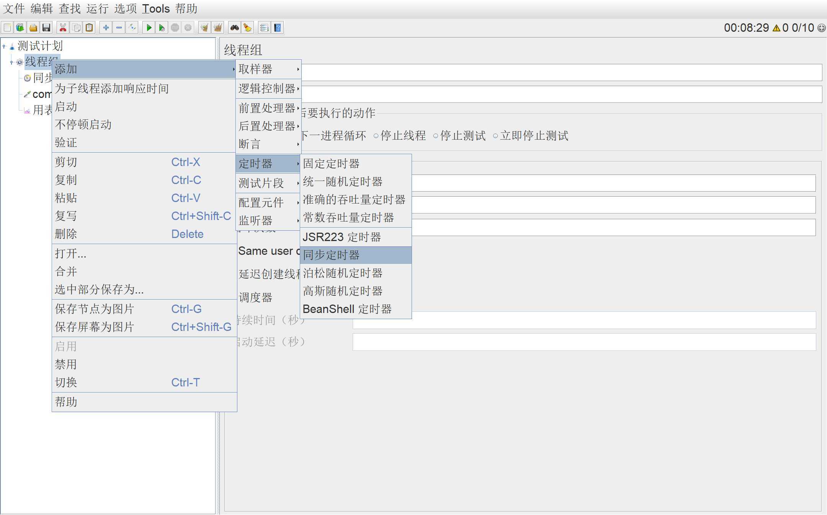
Task: Click the remote status icon after 0/10
Action: (x=821, y=28)
